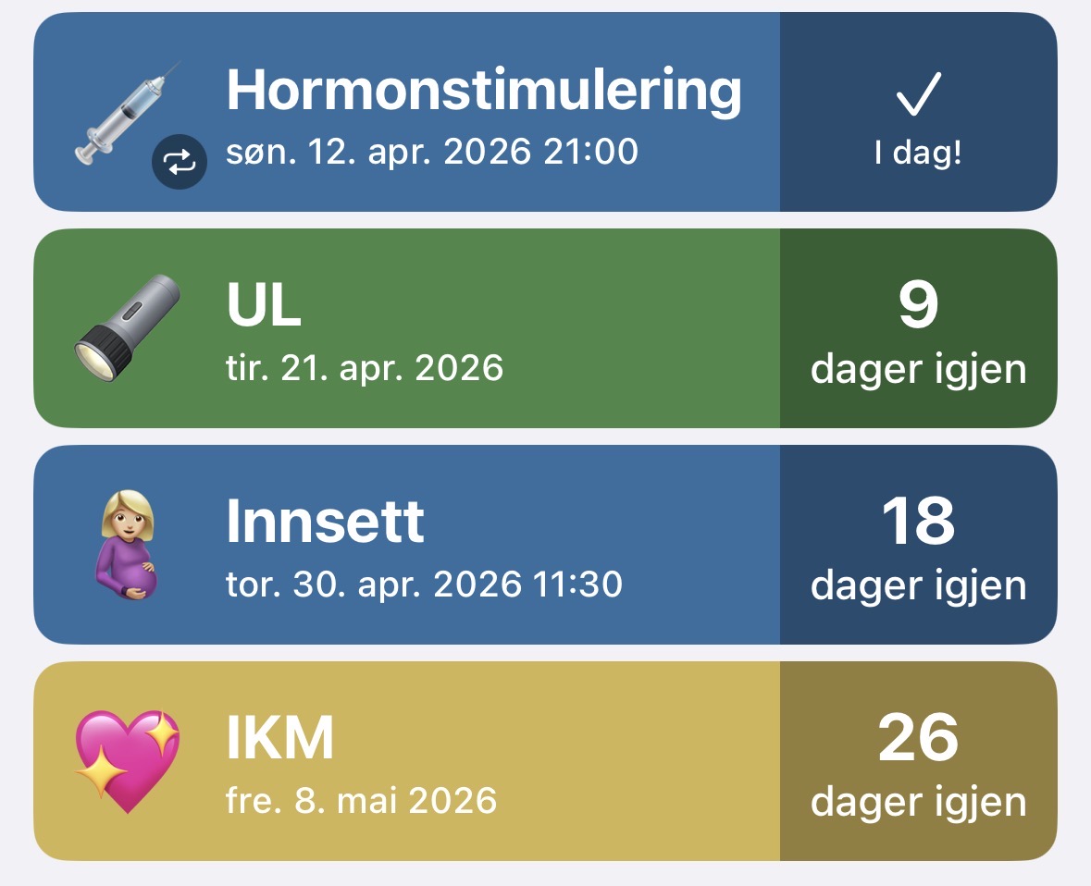
Task: Select the date tir. 21. apr. 2026
Action: pyautogui.click(x=365, y=368)
